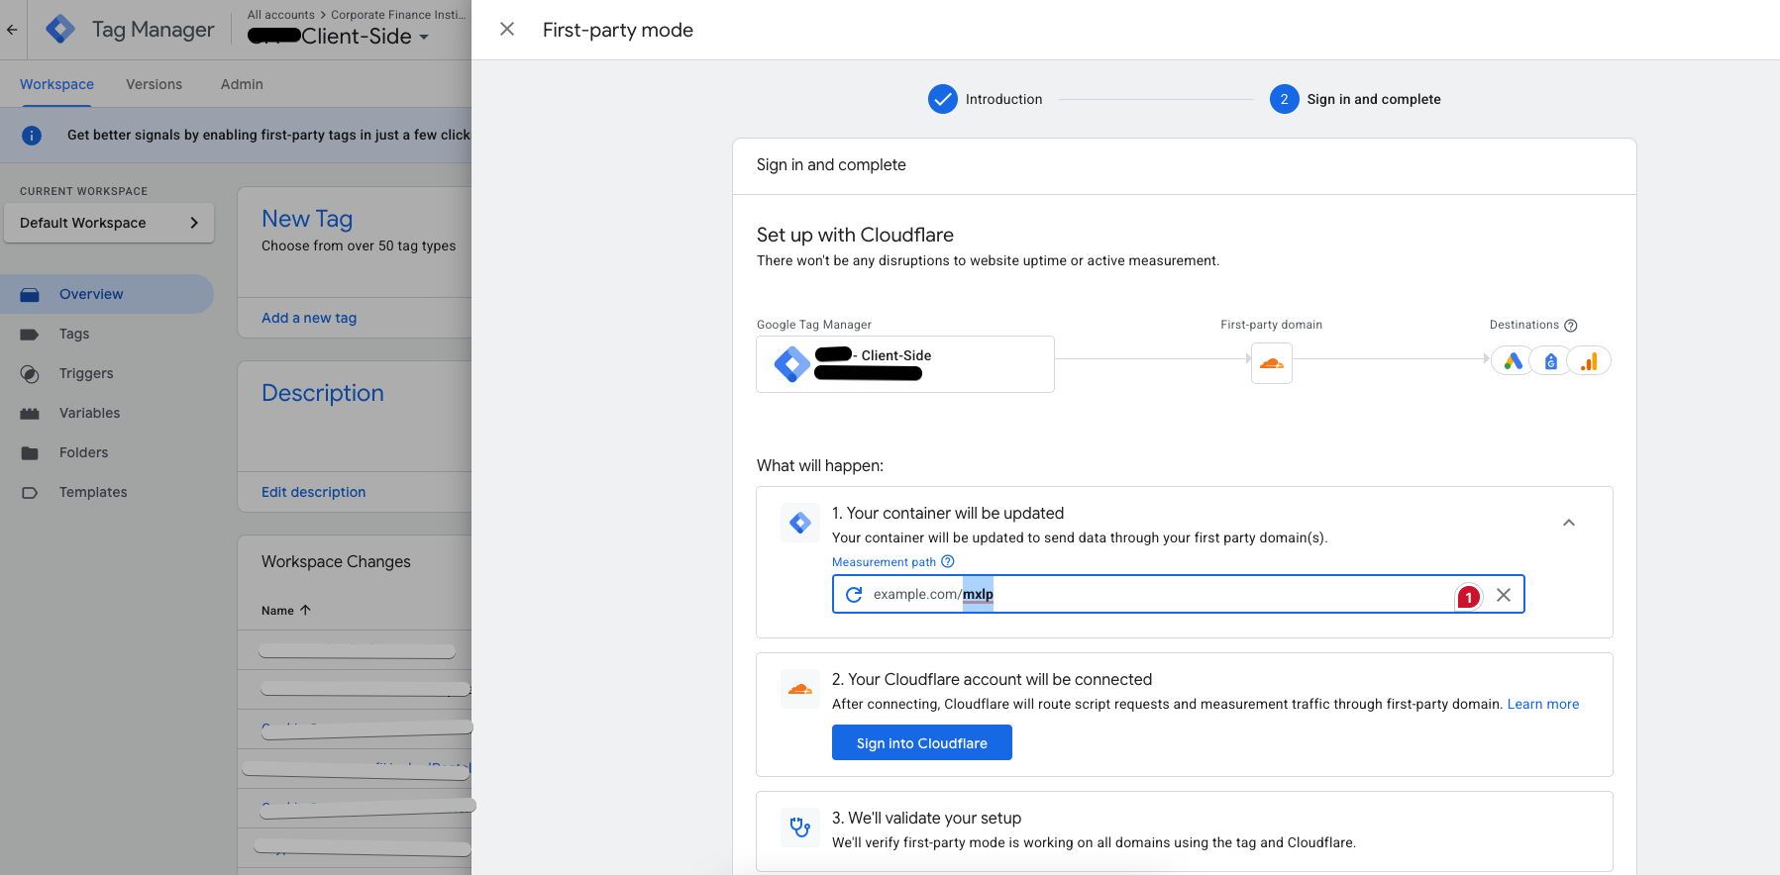1780x875 pixels.
Task: Open the Default Workspace selector
Action: click(109, 223)
